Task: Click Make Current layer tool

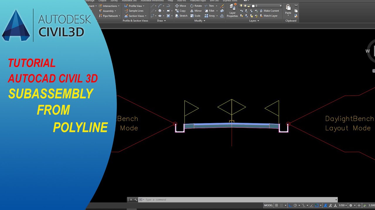Action: point(269,11)
